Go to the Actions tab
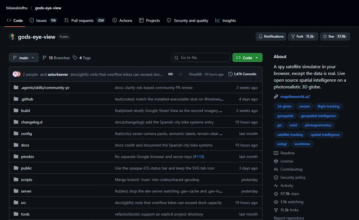 (x=122, y=20)
